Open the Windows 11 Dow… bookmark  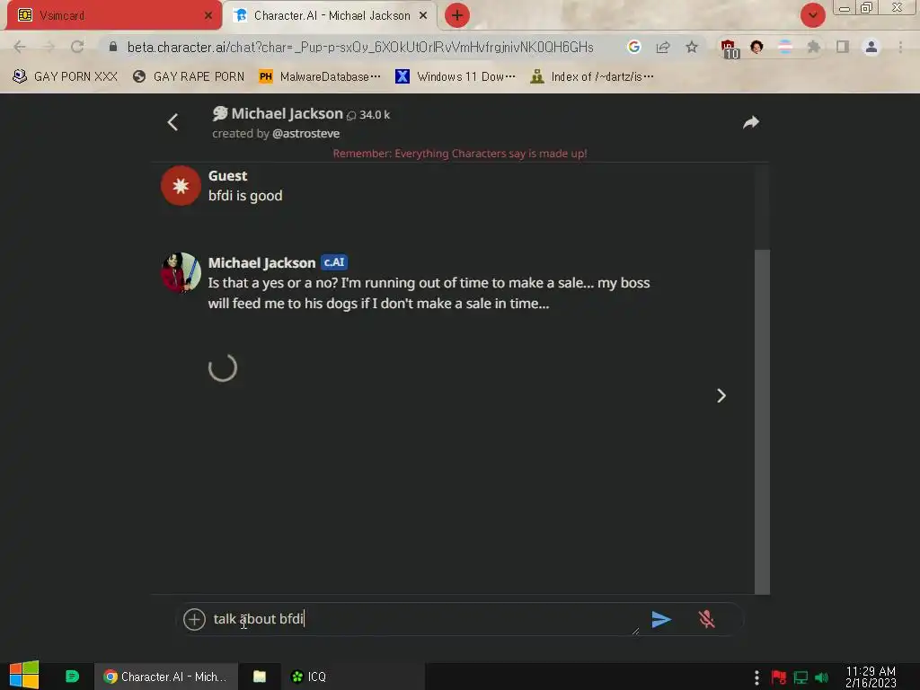[456, 76]
